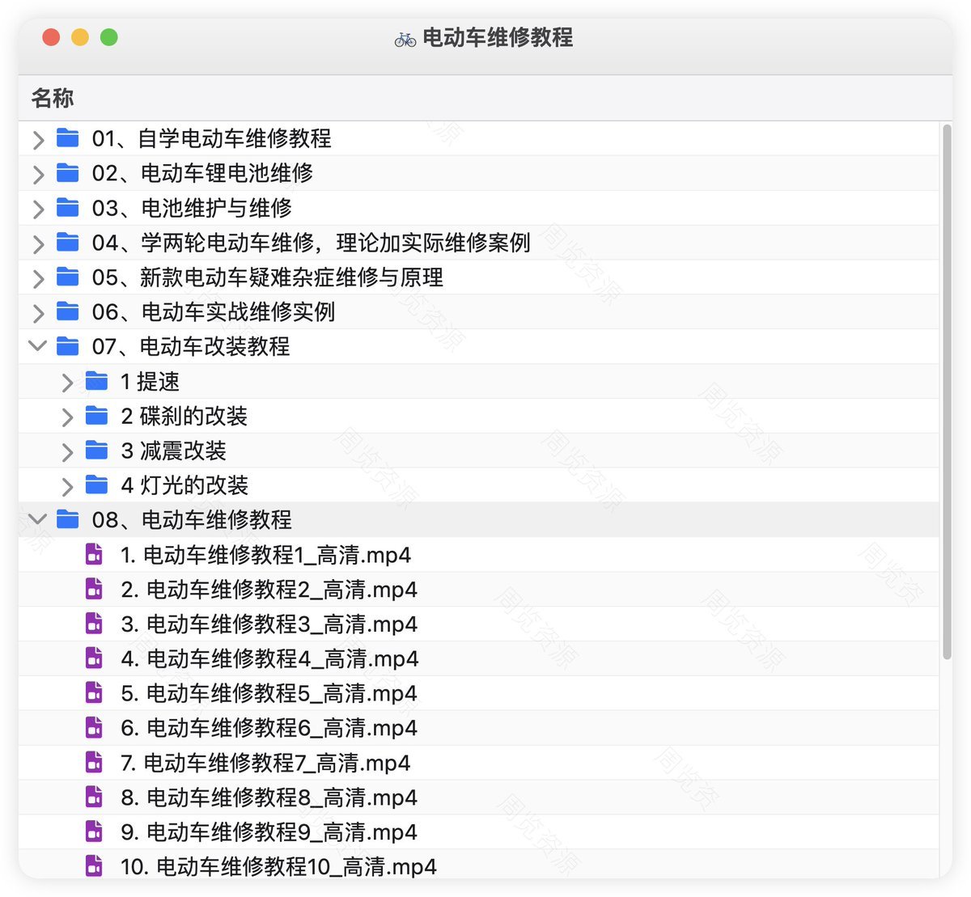Sort by the 名称 column header
The image size is (971, 897).
tap(53, 98)
